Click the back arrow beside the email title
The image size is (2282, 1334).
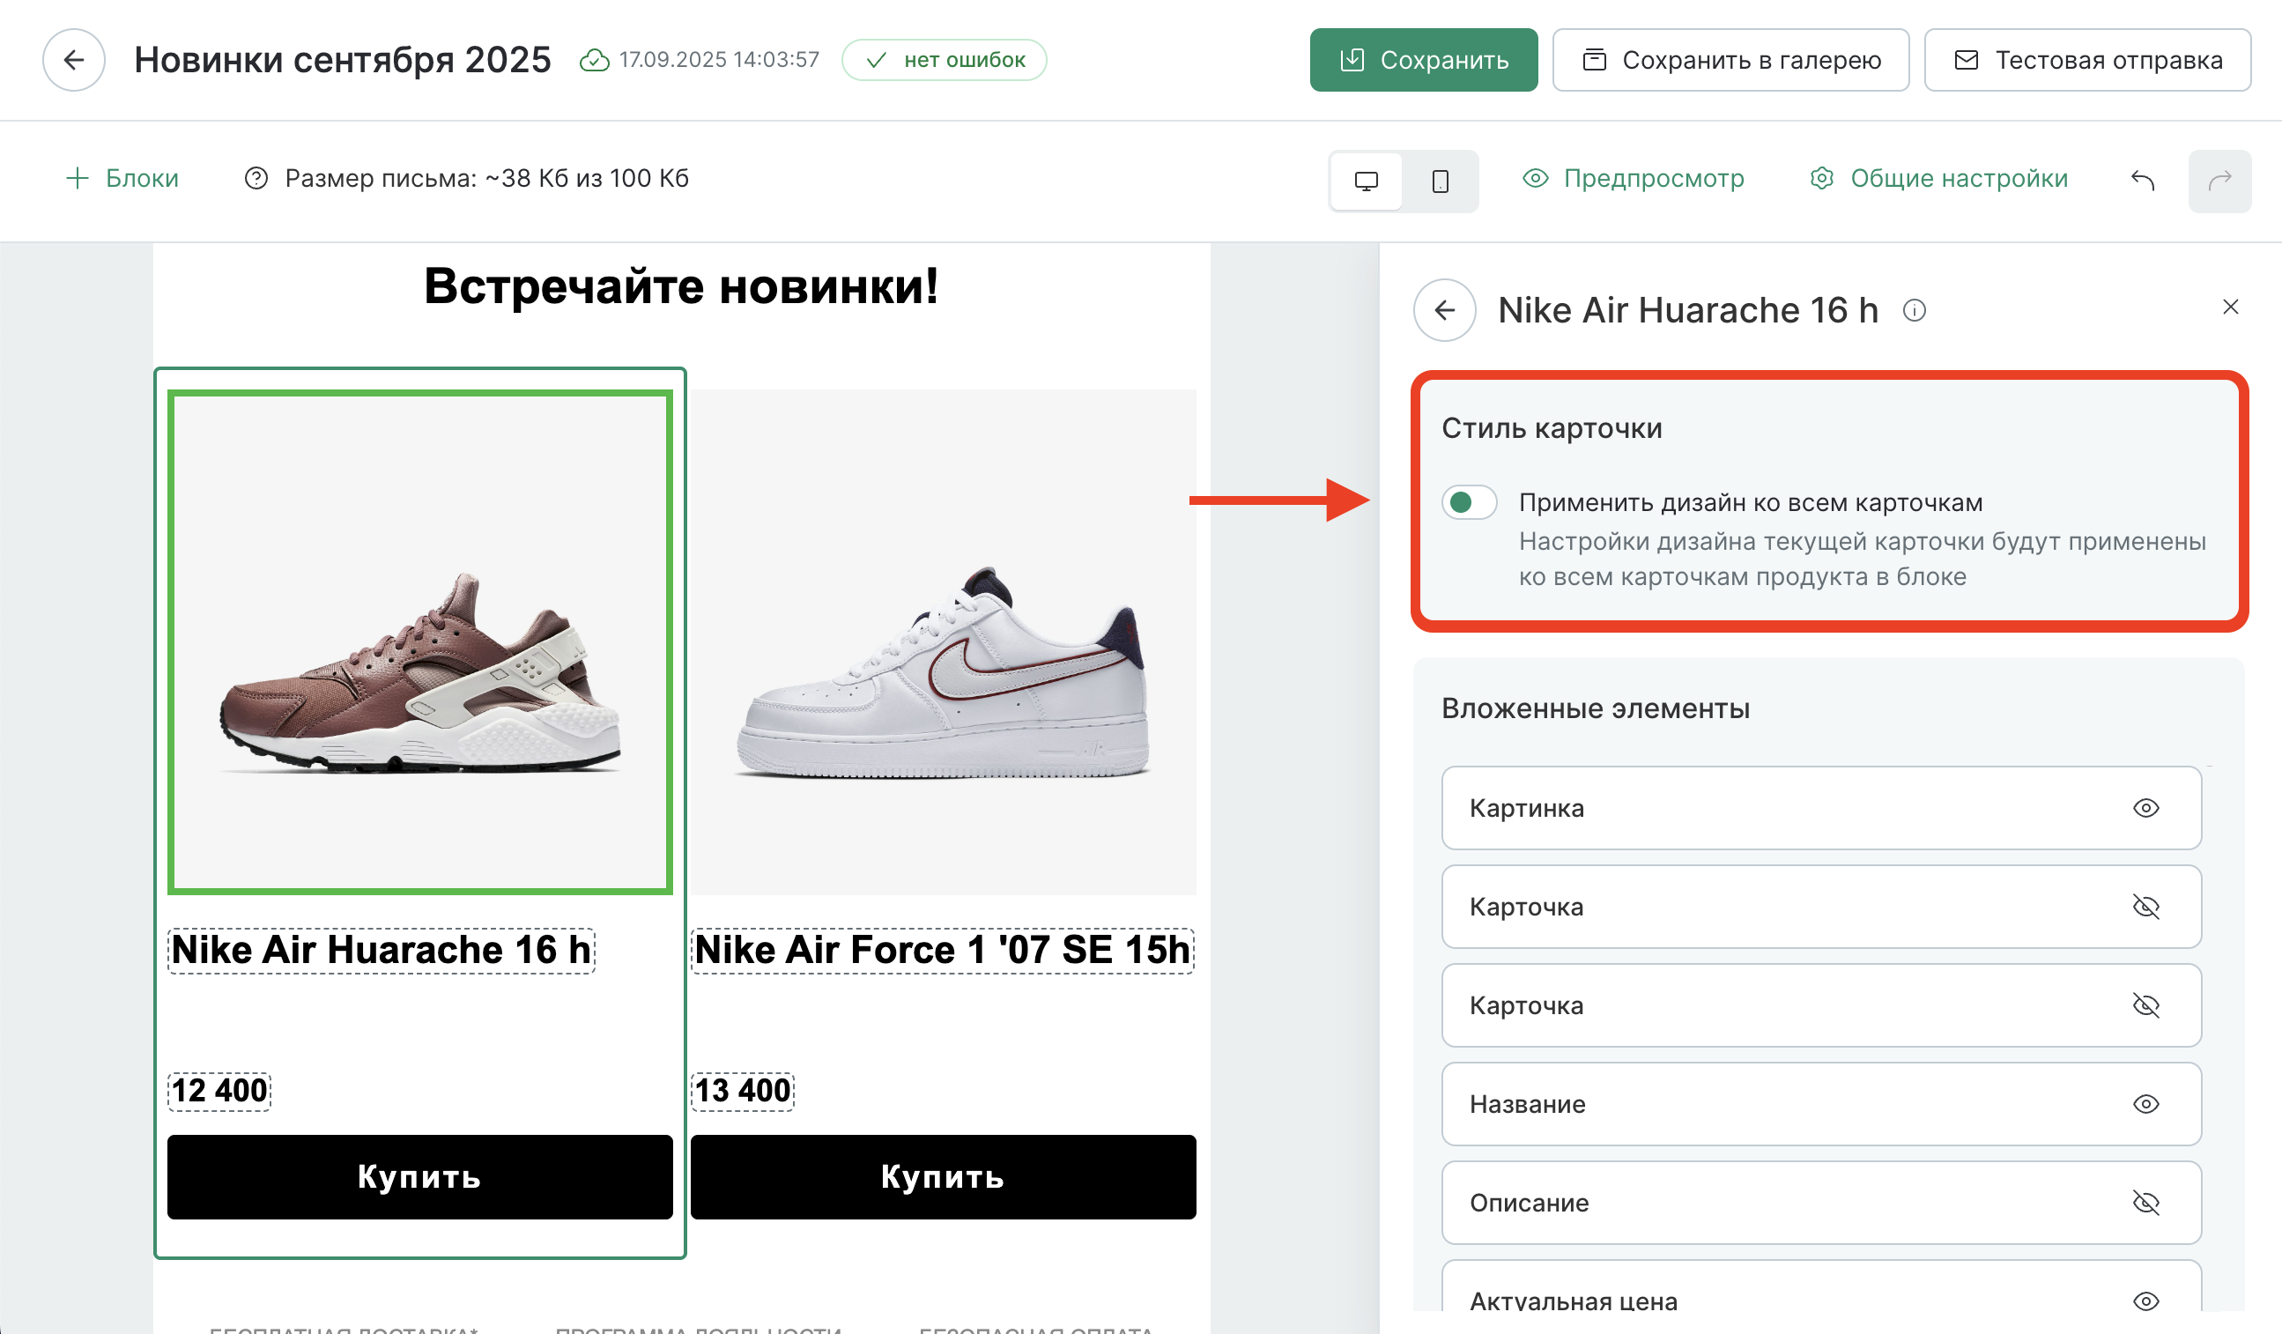(73, 60)
